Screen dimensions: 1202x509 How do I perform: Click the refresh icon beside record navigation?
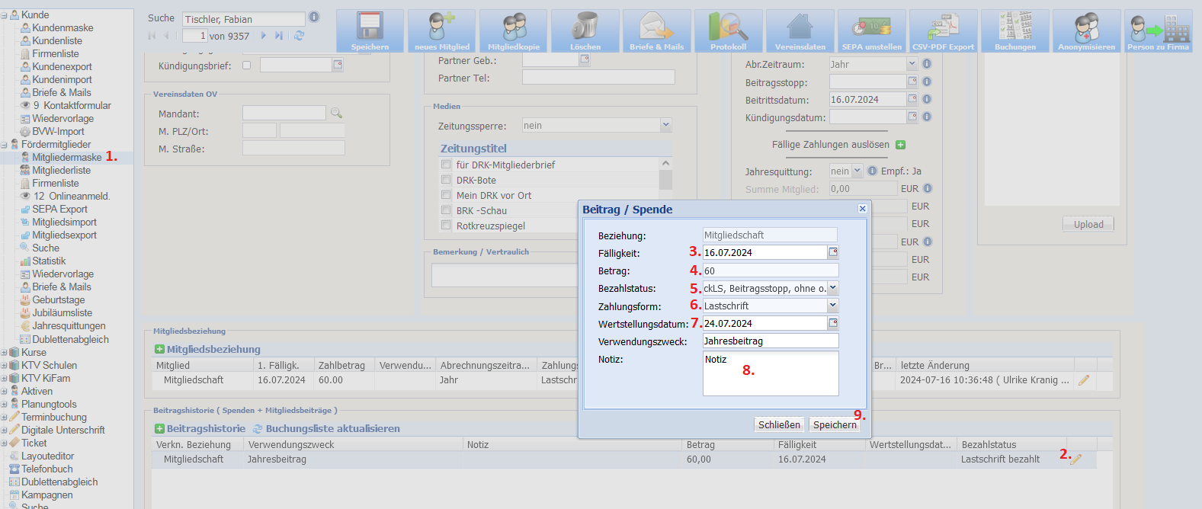(x=299, y=36)
